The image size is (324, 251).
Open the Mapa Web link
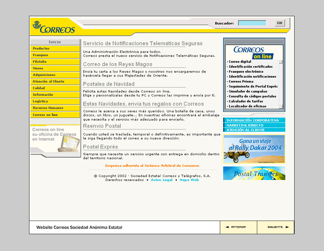click(x=189, y=180)
